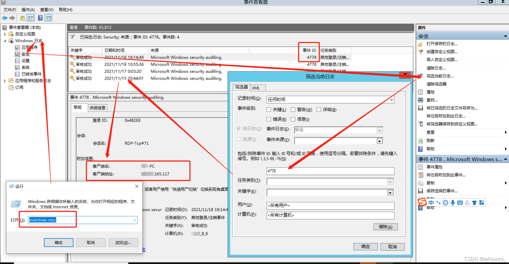Image resolution: width=509 pixels, height=264 pixels.
Task: Click 确定 in the filter dialog
Action: pos(366,247)
